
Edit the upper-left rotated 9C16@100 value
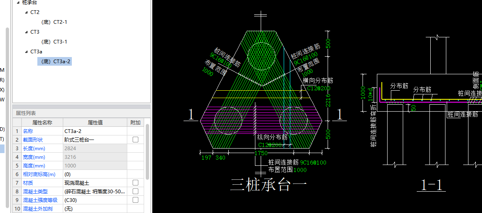pyautogui.click(x=221, y=60)
